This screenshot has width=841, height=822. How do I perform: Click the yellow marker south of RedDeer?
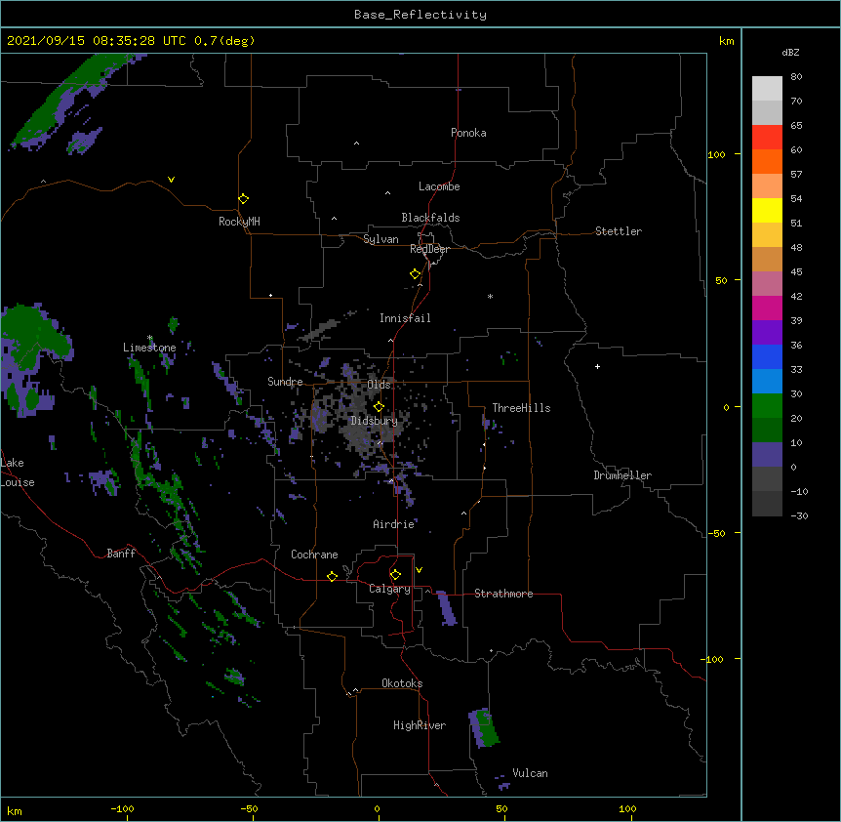click(416, 274)
